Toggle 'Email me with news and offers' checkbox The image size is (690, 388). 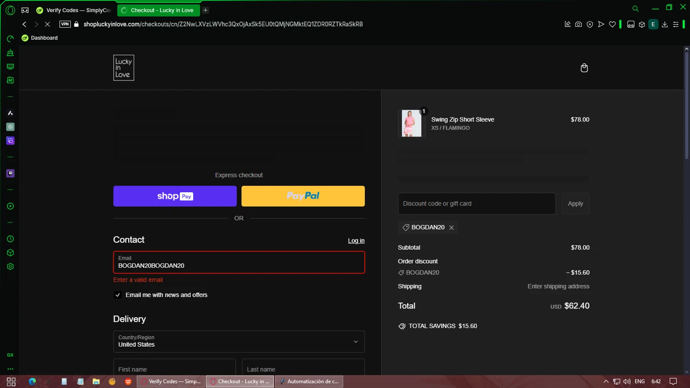point(118,295)
